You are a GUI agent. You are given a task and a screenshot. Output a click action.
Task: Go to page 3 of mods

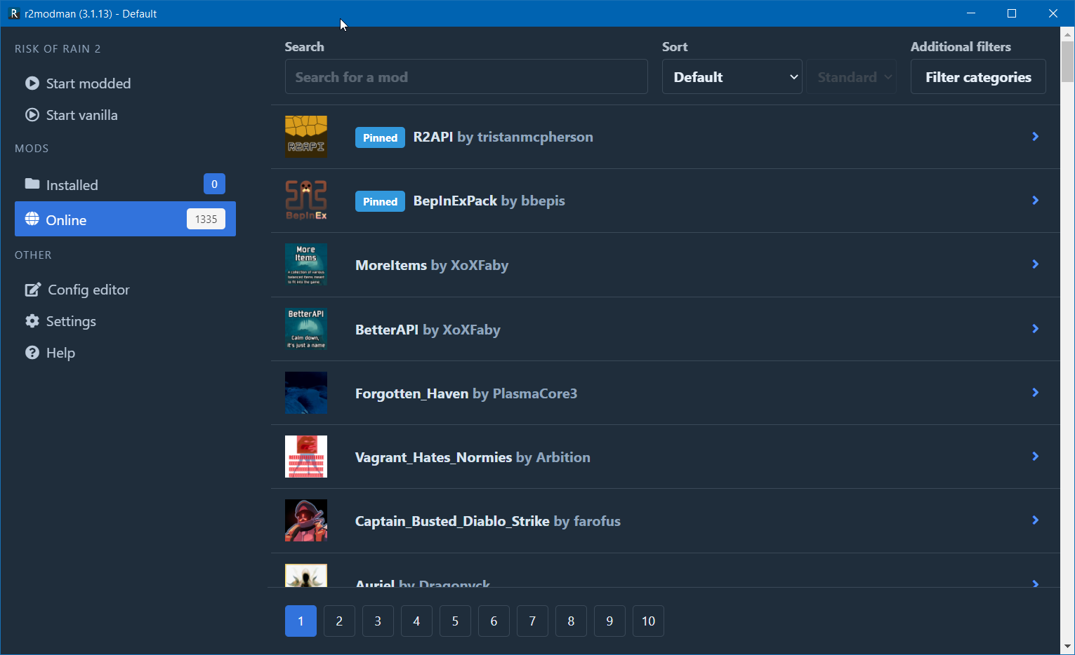point(378,621)
